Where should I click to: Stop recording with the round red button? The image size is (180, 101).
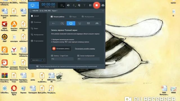coord(96,5)
